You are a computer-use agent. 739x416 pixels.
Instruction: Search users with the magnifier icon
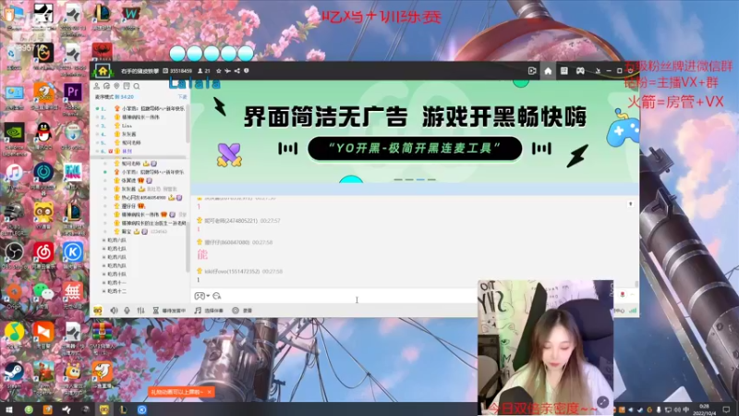pos(137,86)
